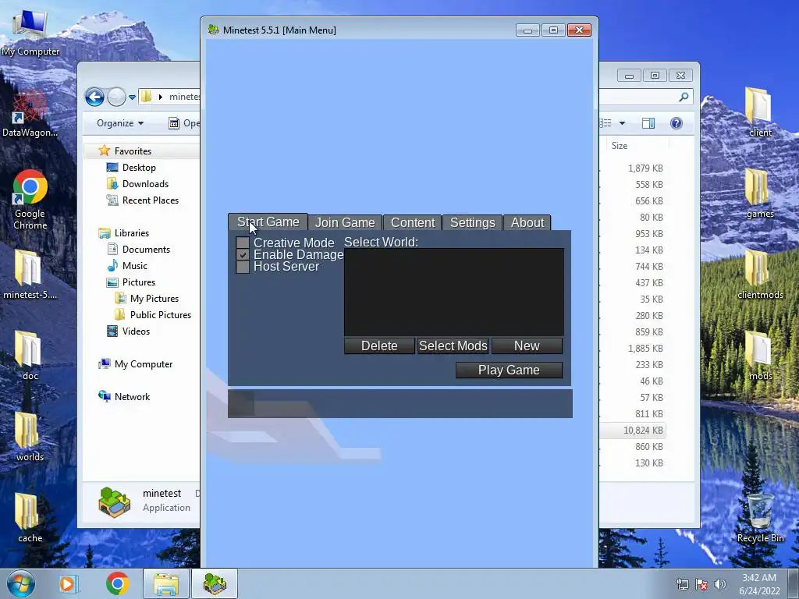799x599 pixels.
Task: Open the About tab in Minetest
Action: coord(527,222)
